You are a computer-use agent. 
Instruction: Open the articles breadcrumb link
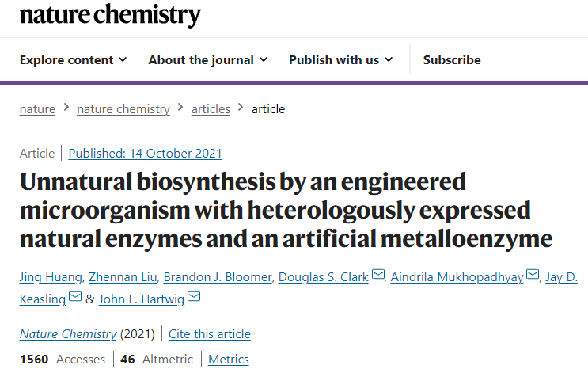tap(211, 109)
